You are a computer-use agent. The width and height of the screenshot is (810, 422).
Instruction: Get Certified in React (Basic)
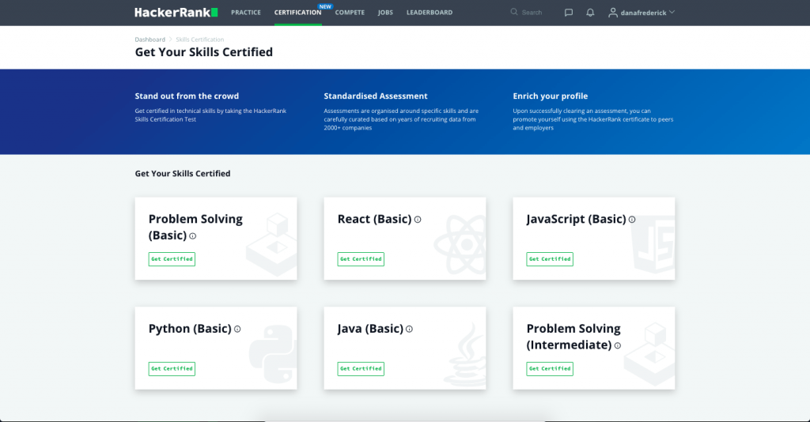(361, 259)
